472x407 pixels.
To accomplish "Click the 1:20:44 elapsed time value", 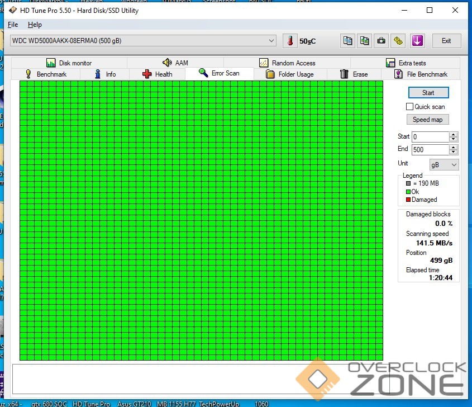I will (440, 277).
